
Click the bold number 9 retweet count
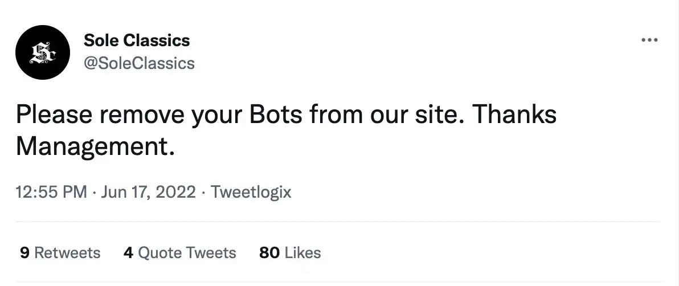[x=24, y=252]
